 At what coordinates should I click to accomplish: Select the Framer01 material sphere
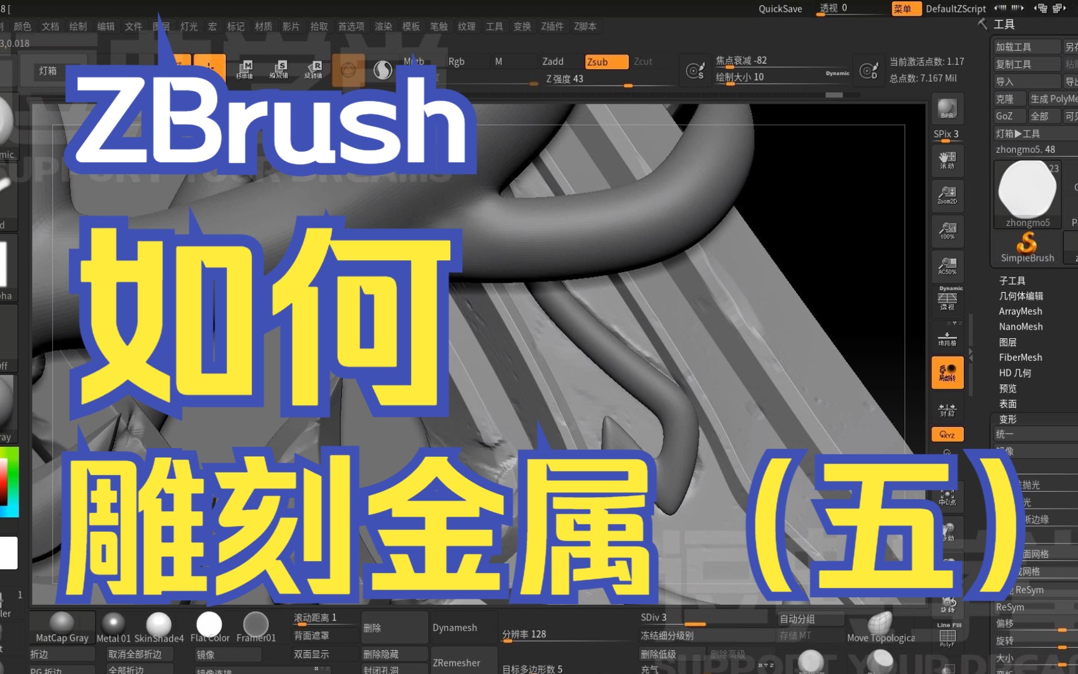point(256,627)
